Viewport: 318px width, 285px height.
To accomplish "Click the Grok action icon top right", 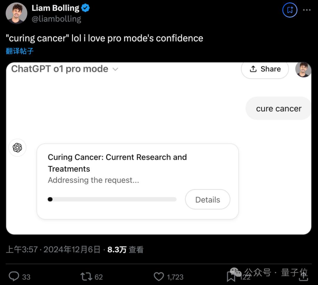I will 290,10.
